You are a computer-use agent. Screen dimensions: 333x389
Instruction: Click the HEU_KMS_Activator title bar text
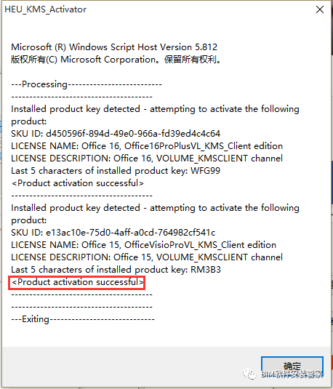click(45, 9)
